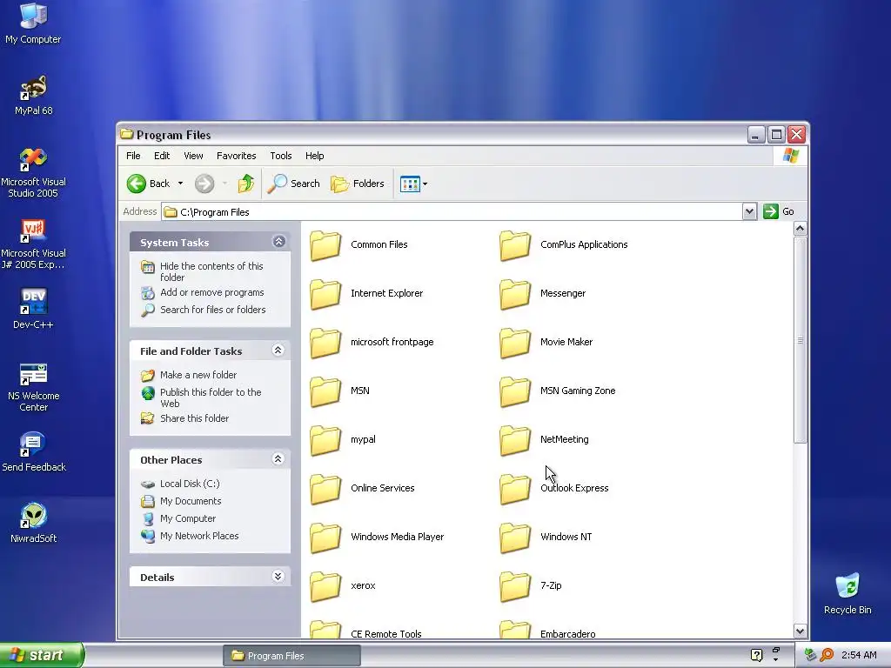Open the ComPlus Applications folder
This screenshot has width=891, height=668.
tap(564, 244)
